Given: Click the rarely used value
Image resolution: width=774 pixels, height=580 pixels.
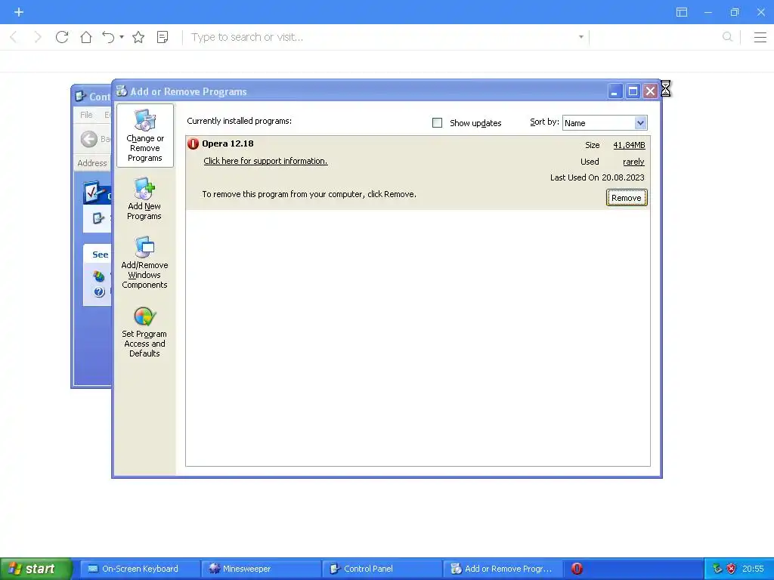Looking at the screenshot, I should pyautogui.click(x=633, y=162).
